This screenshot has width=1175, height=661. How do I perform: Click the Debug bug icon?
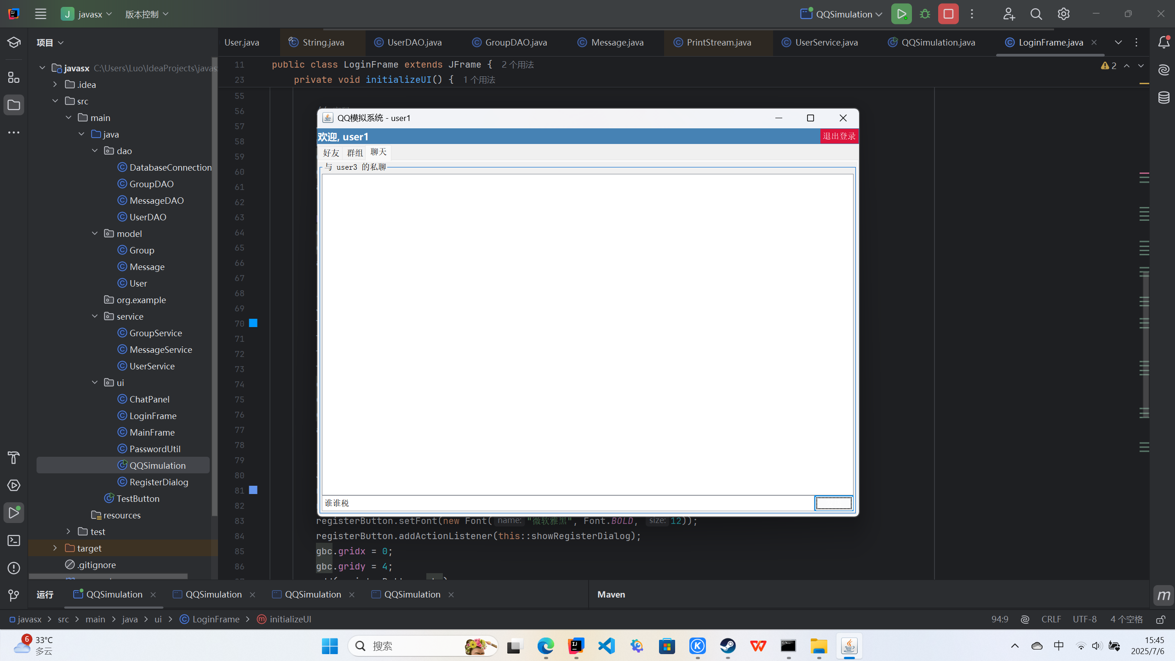(925, 14)
